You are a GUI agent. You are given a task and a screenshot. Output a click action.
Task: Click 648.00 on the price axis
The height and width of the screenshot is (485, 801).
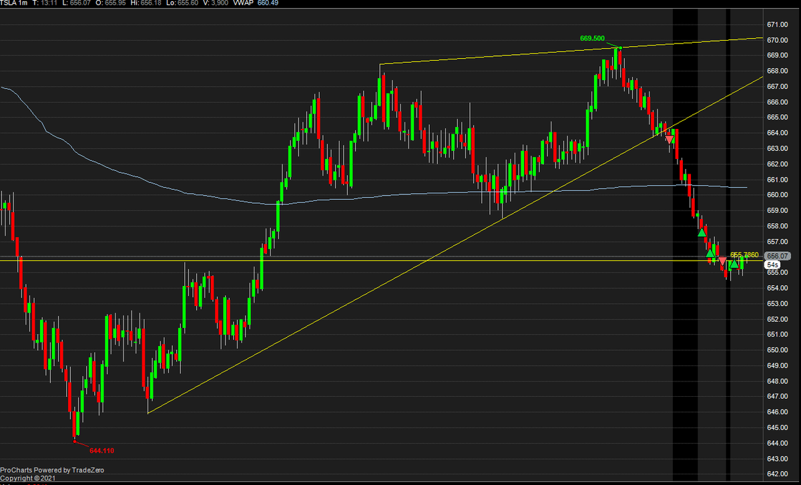tap(778, 381)
